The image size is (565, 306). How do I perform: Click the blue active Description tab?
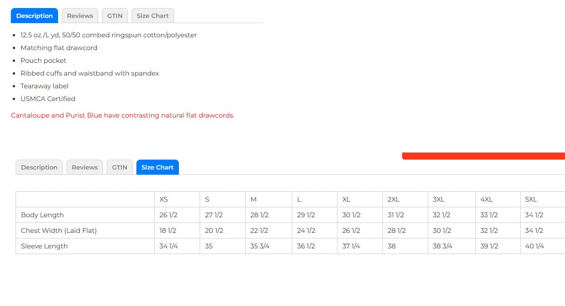(x=34, y=16)
